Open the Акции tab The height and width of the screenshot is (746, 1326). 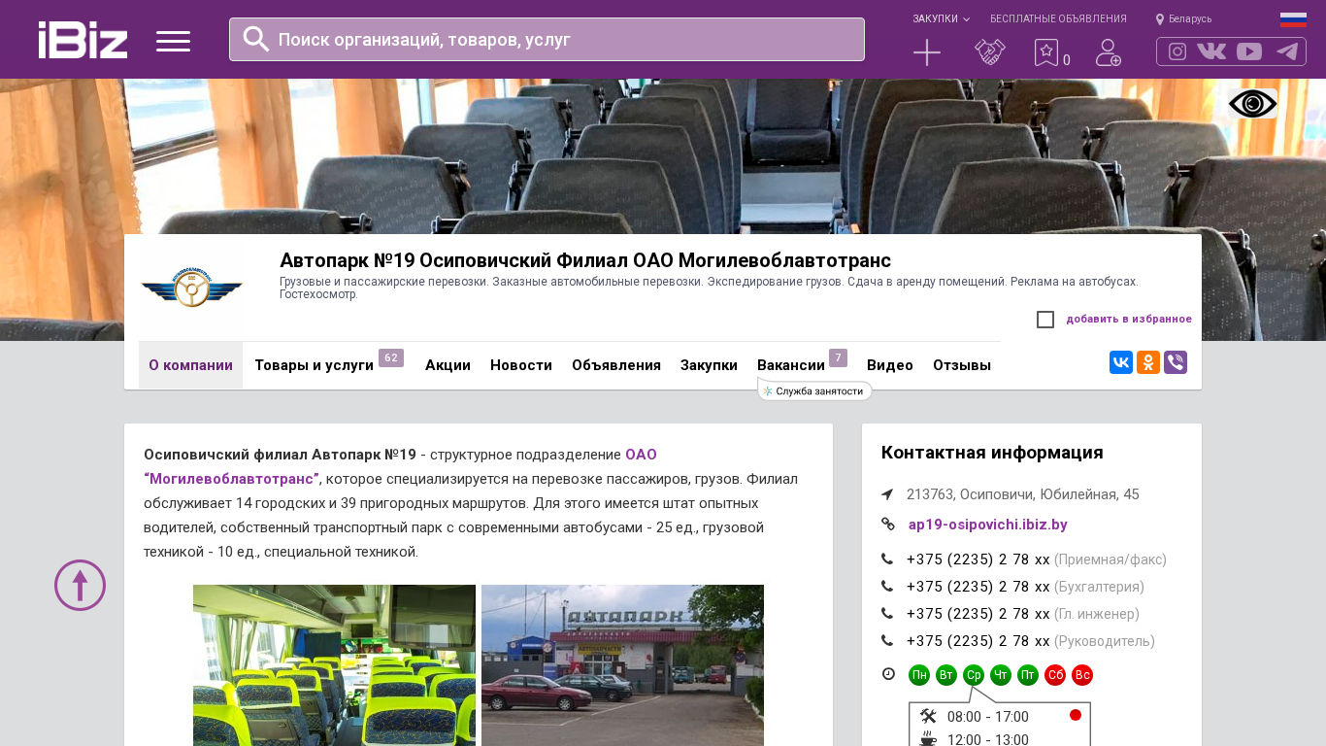(448, 365)
